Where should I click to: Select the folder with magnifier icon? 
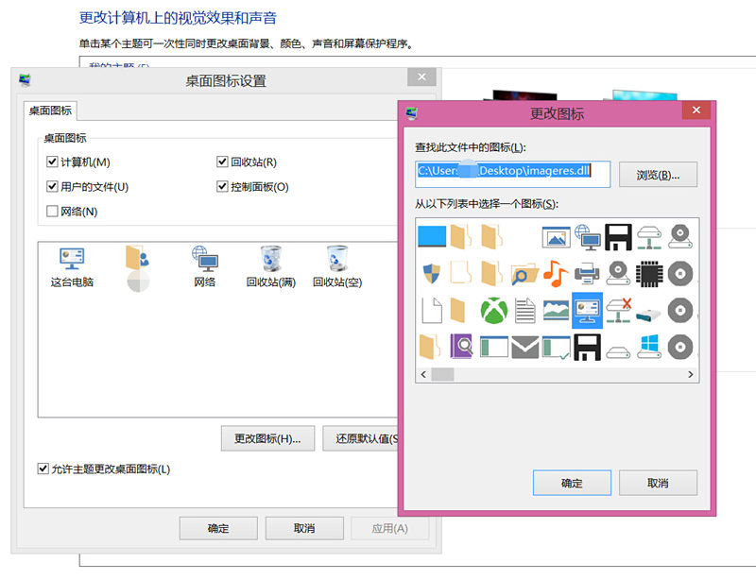pyautogui.click(x=524, y=274)
